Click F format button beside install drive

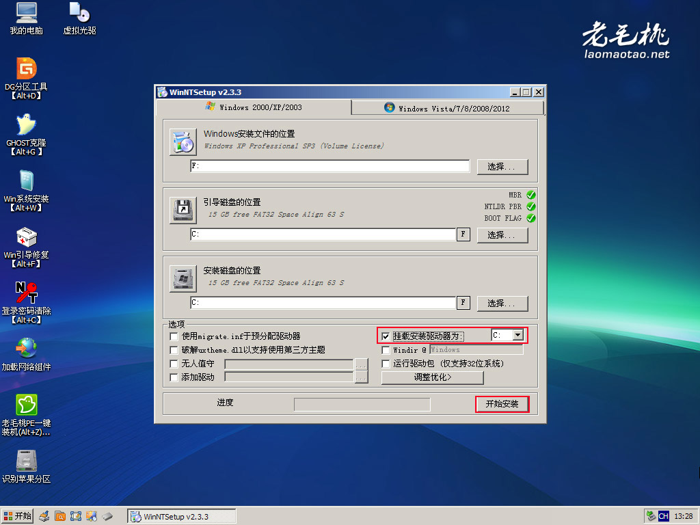point(463,303)
